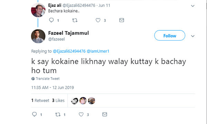Reply to Fazeel Tajammul's tweet
Viewport: 207px width, 124px height.
(x=34, y=114)
